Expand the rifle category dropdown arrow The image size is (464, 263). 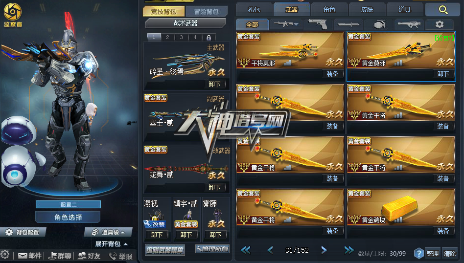click(296, 24)
